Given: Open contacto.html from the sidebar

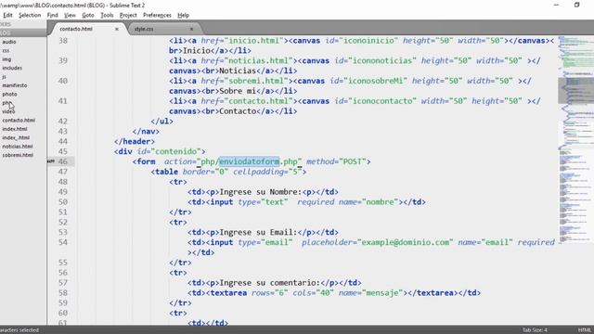Looking at the screenshot, I should click(x=19, y=120).
